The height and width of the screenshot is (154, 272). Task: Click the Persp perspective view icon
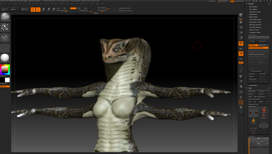[241, 43]
